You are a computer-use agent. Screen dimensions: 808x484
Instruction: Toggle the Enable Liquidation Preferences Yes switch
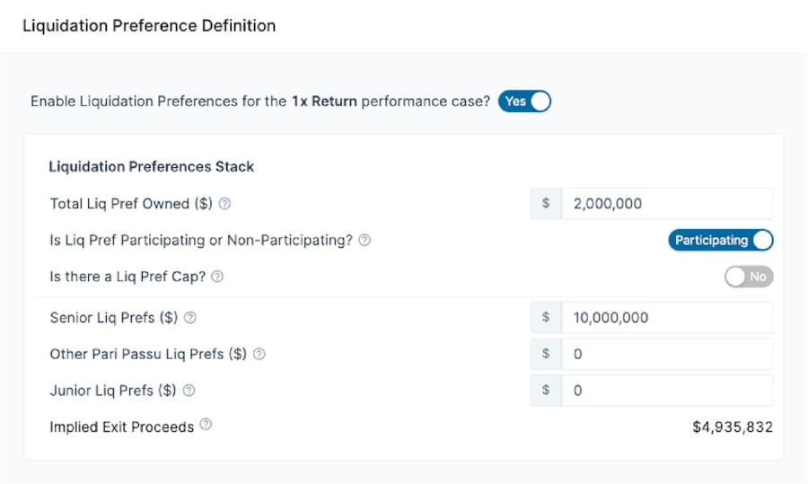pyautogui.click(x=524, y=101)
